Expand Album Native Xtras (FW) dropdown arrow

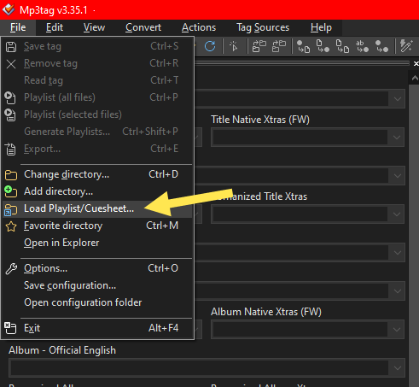point(397,330)
